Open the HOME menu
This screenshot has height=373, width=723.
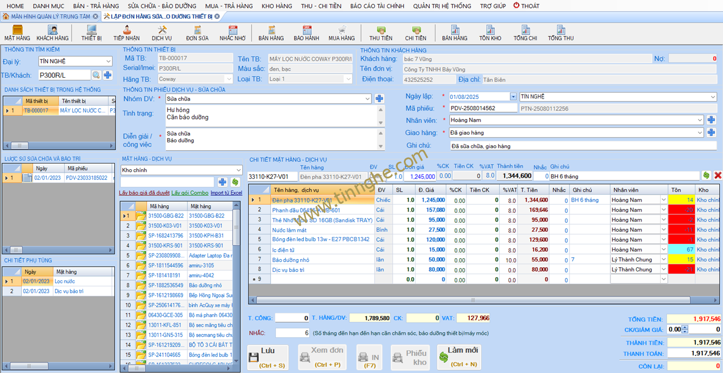coord(15,6)
